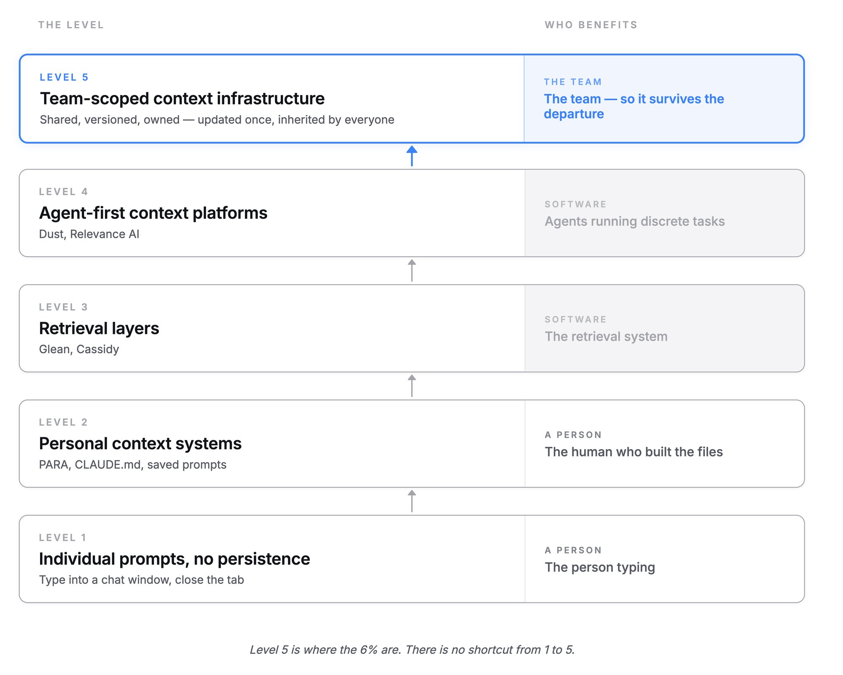Click the Personal context systems title

tap(140, 444)
